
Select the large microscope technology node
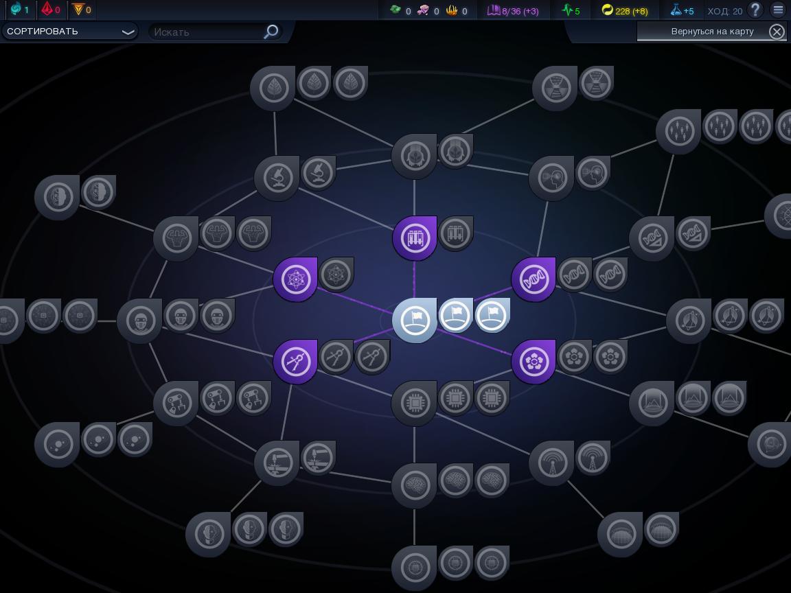click(x=277, y=178)
